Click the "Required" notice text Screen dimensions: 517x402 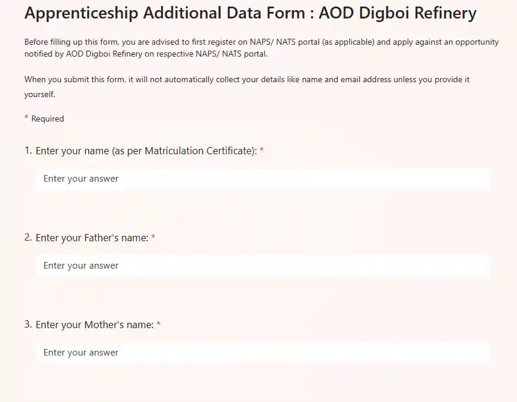click(x=48, y=119)
